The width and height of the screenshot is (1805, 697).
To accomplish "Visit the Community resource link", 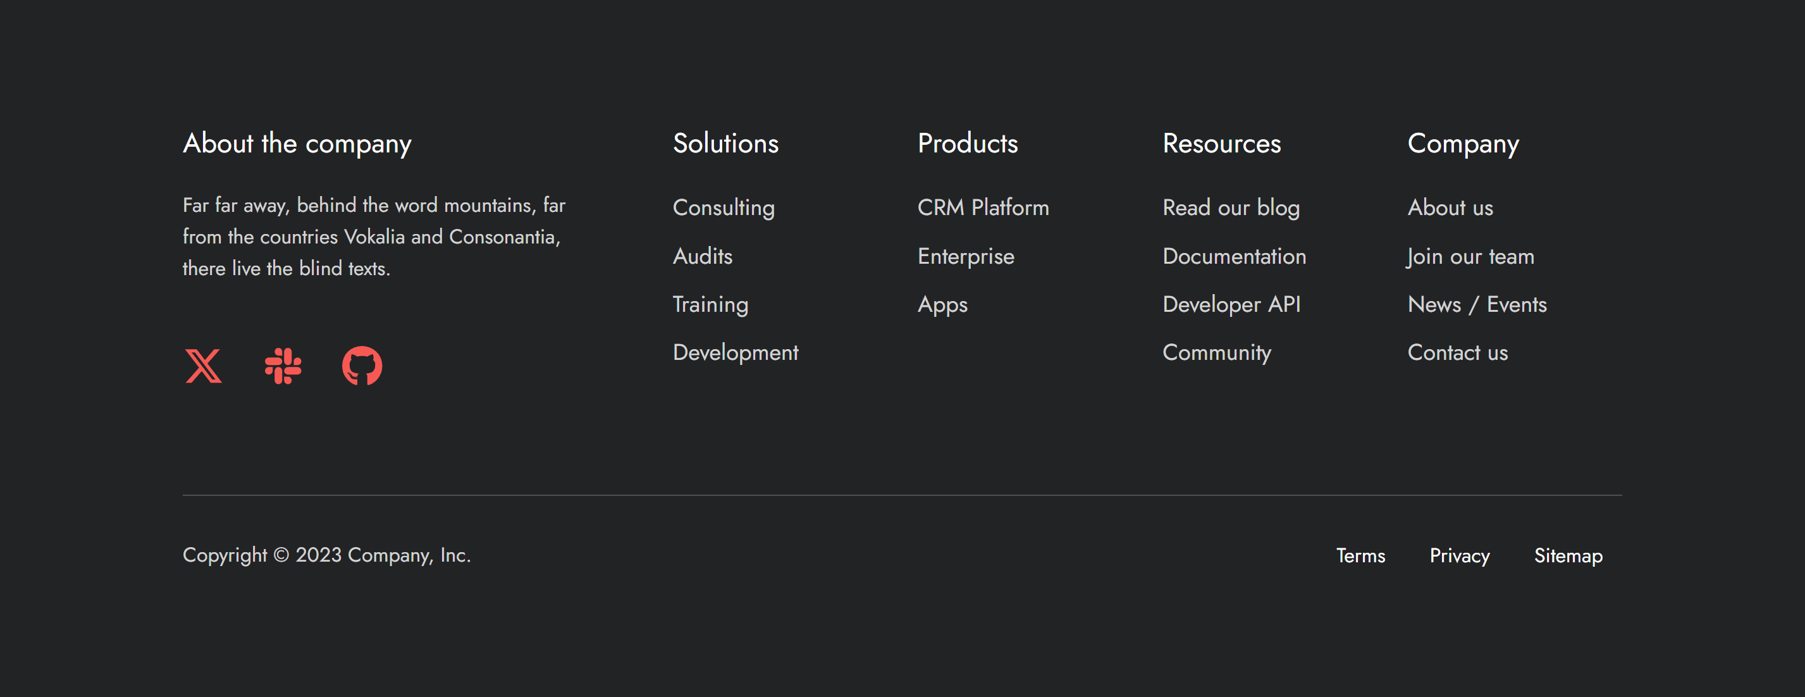I will (x=1216, y=352).
